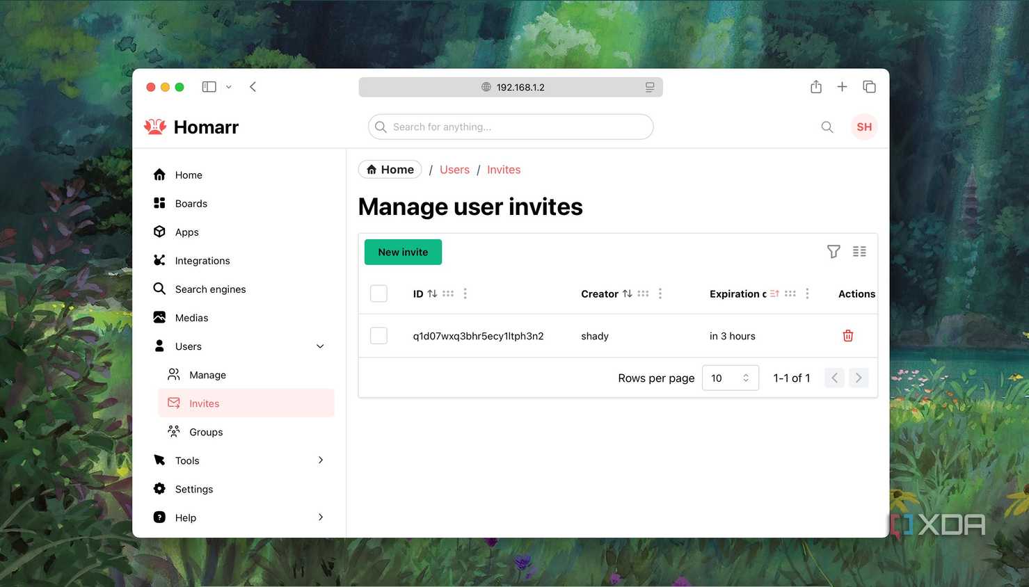
Task: Follow the Invites breadcrumb link
Action: pos(504,170)
